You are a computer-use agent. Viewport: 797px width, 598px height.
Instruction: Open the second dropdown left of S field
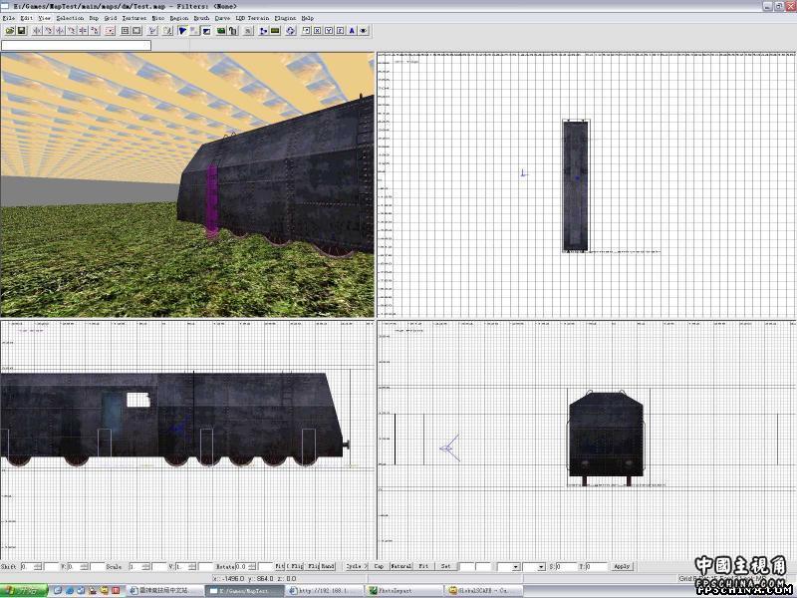[534, 566]
